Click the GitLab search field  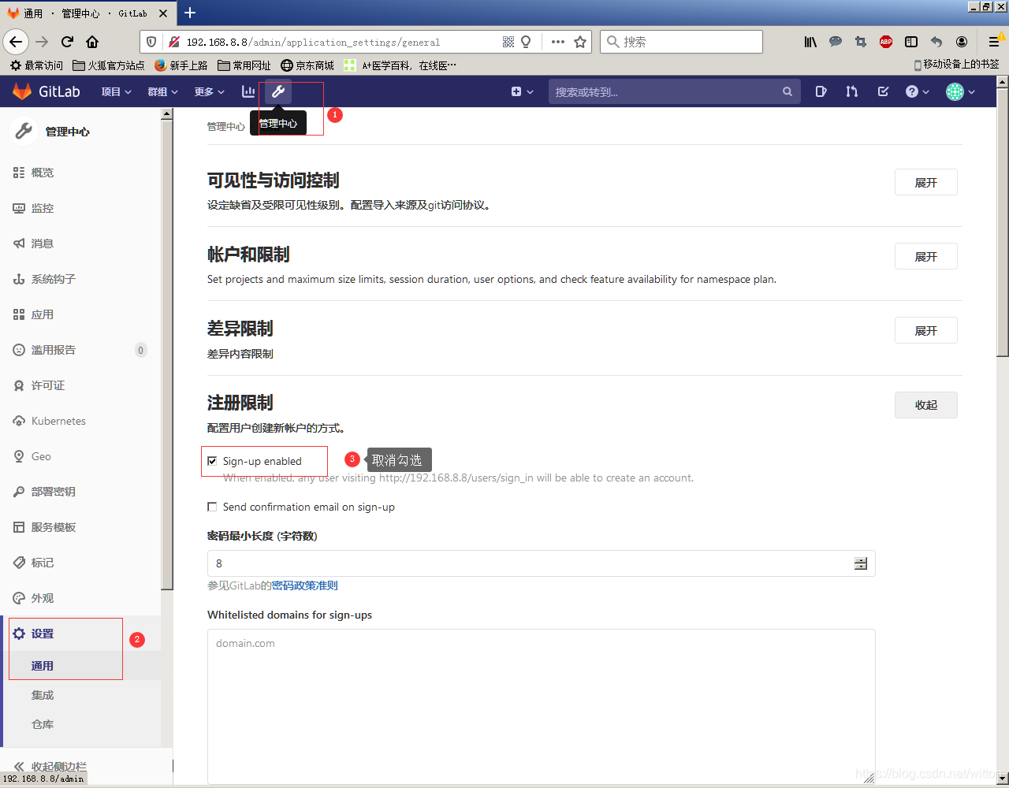[675, 91]
